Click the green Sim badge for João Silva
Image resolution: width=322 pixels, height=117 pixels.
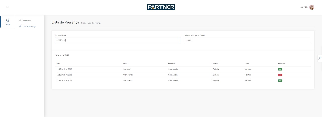point(280,69)
